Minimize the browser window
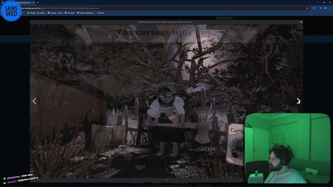This screenshot has height=187, width=333. click(x=318, y=2)
